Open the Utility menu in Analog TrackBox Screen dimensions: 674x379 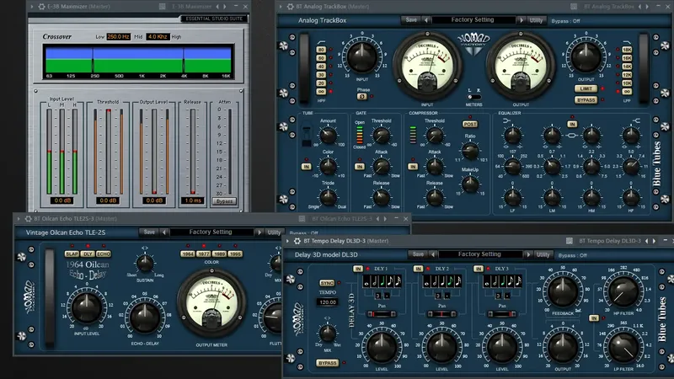pyautogui.click(x=536, y=19)
